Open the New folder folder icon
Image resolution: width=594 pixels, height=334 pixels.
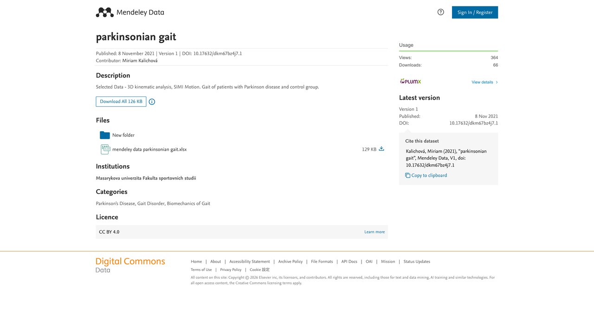point(105,135)
